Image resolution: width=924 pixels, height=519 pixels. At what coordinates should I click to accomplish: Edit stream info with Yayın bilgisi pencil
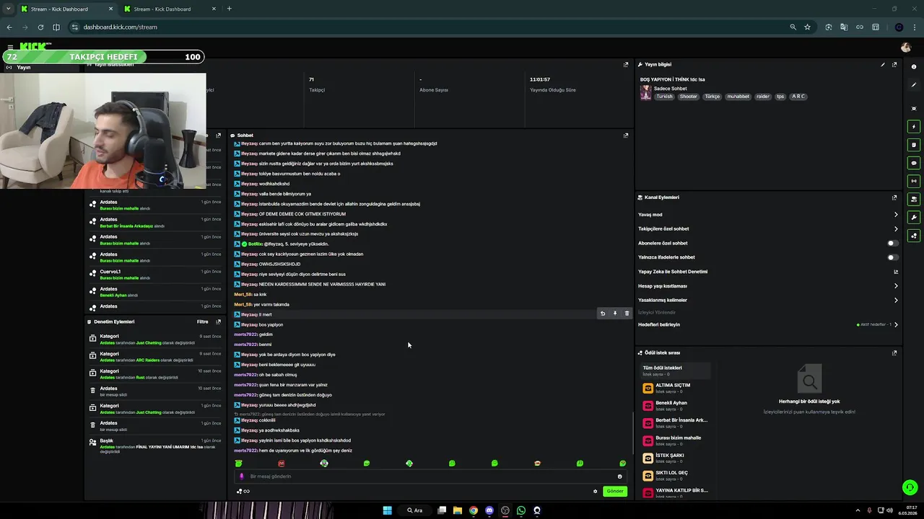click(x=882, y=64)
